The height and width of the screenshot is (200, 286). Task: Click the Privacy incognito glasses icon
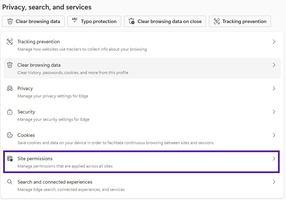tap(10, 89)
